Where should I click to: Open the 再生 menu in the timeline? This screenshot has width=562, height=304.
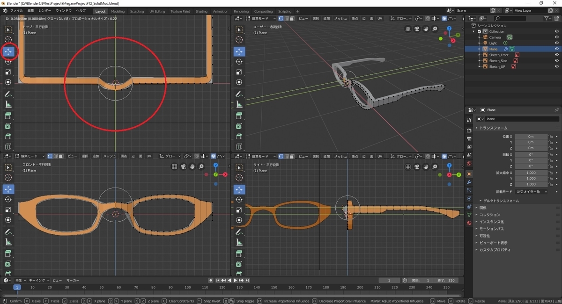click(x=20, y=280)
